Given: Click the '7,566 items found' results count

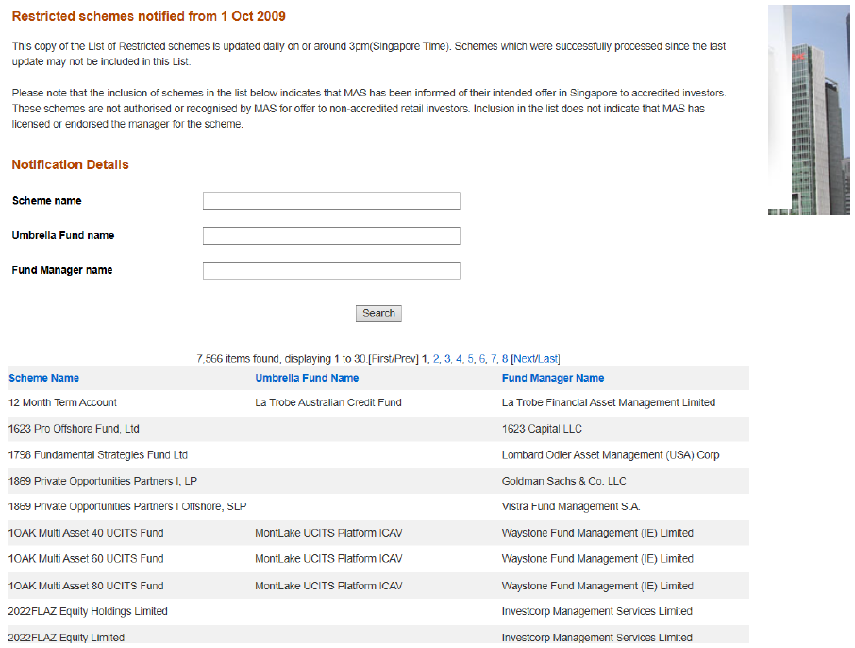Looking at the screenshot, I should point(237,359).
